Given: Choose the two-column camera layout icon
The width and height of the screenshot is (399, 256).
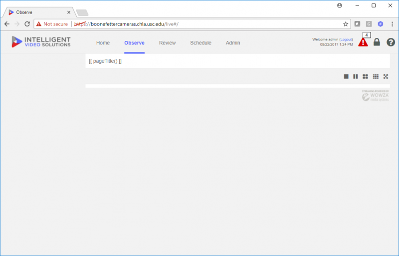Looking at the screenshot, I should pos(356,76).
